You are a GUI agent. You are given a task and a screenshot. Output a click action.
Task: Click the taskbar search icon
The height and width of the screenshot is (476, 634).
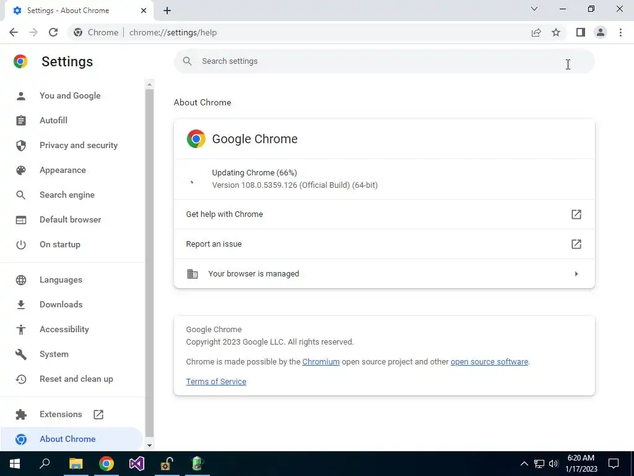pyautogui.click(x=45, y=464)
